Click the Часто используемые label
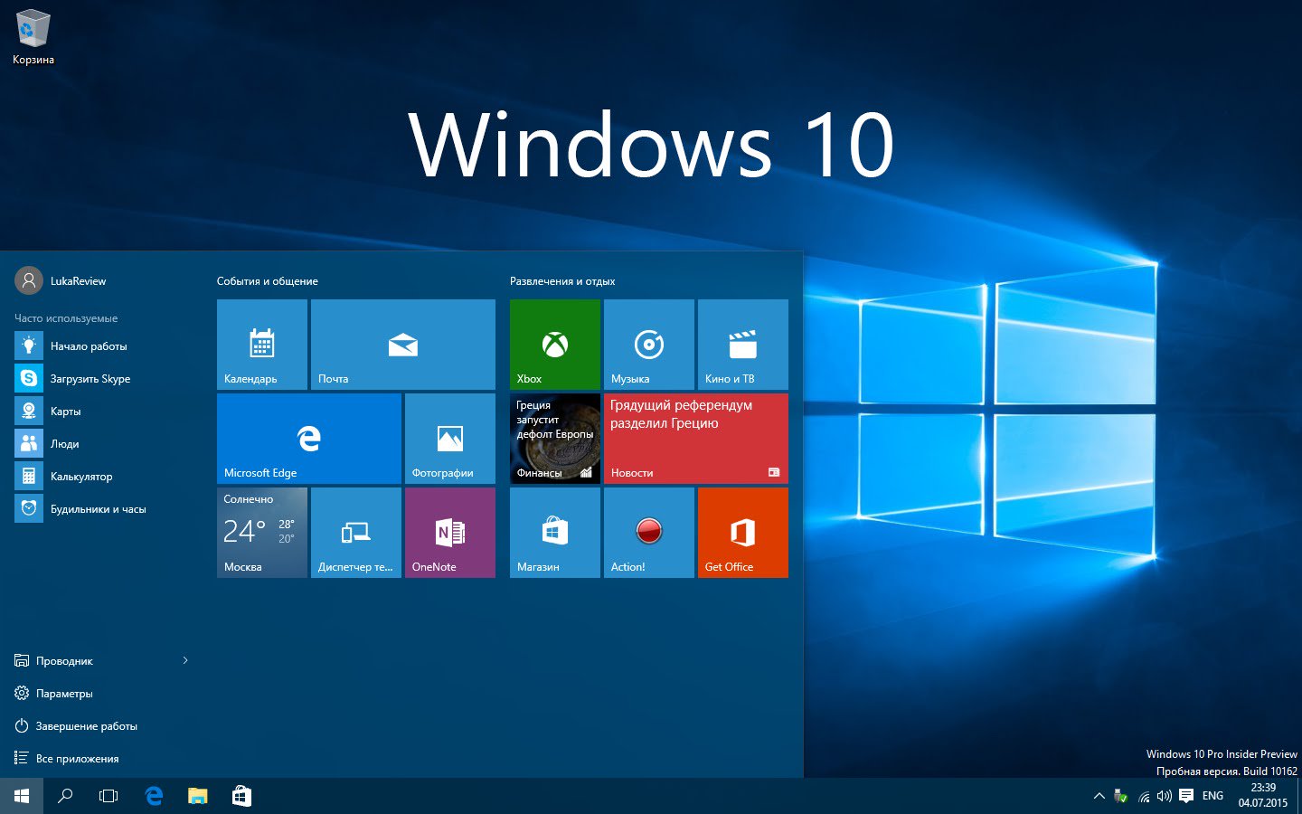The height and width of the screenshot is (814, 1302). [66, 318]
